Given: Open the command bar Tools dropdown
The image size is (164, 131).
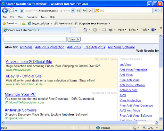Looking at the screenshot, I should (x=145, y=30).
